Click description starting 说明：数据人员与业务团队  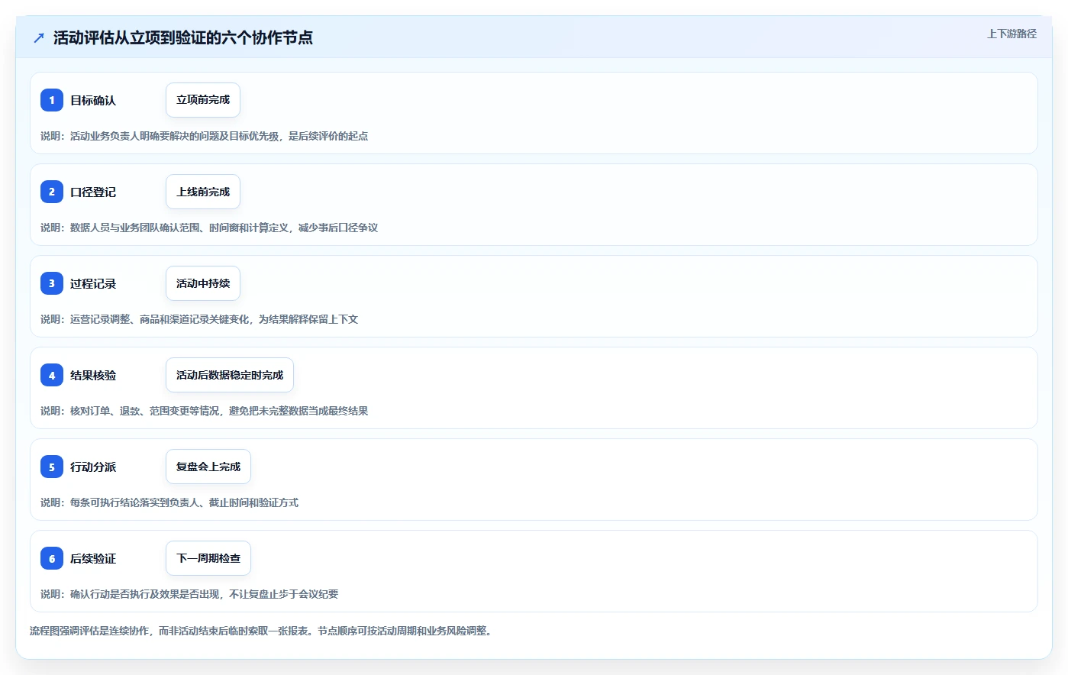[x=209, y=228]
